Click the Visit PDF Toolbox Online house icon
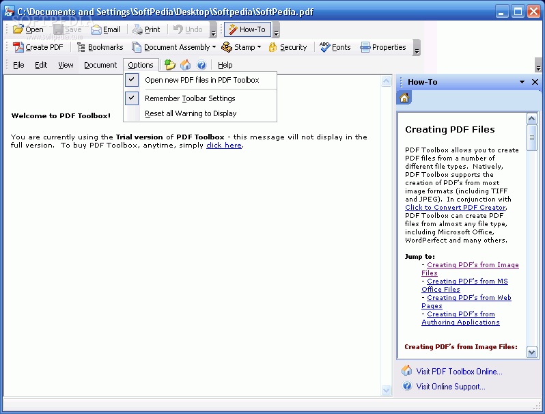Screen dimensions: 545x414 pyautogui.click(x=406, y=370)
